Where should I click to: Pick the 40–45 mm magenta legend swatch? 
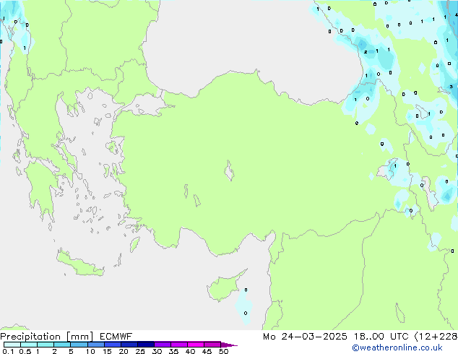(196, 345)
